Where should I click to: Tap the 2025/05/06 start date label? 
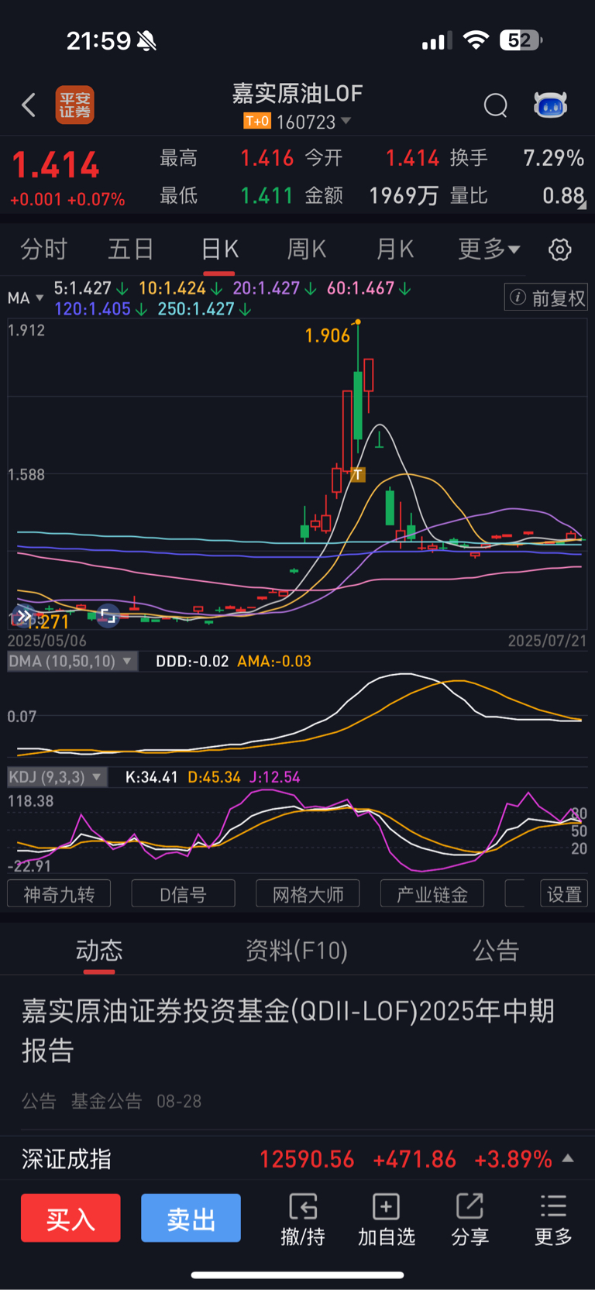tap(46, 642)
